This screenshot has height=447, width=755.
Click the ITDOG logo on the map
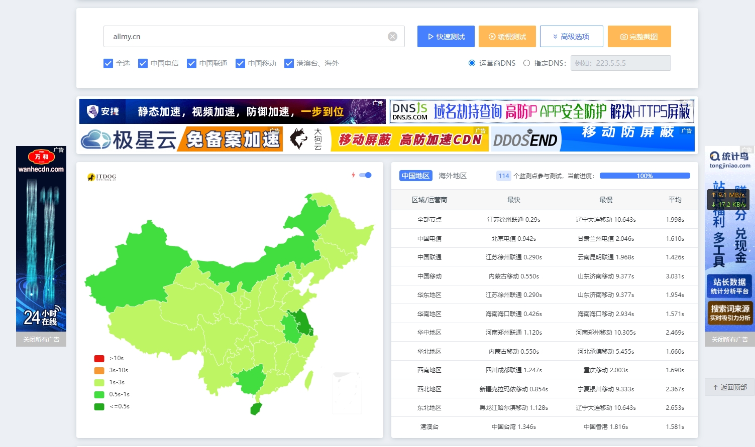click(102, 177)
